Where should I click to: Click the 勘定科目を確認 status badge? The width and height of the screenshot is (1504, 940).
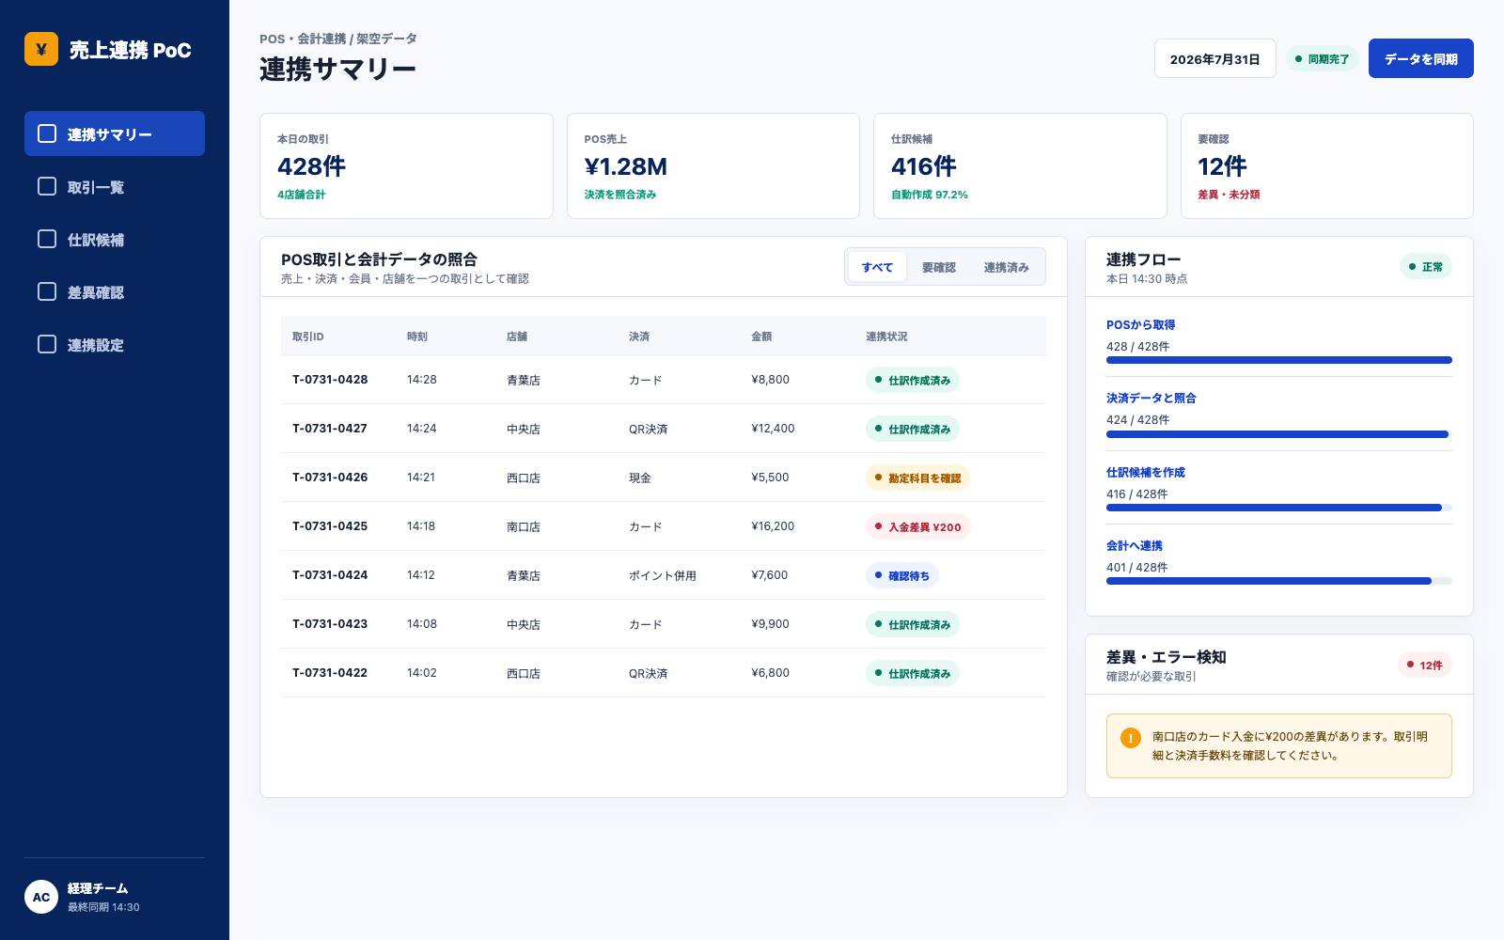tap(917, 478)
